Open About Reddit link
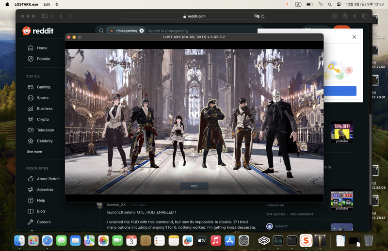388x251 pixels. [x=48, y=179]
